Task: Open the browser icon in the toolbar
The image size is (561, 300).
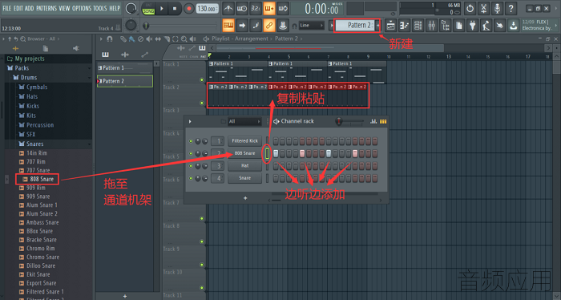Action: [x=445, y=26]
